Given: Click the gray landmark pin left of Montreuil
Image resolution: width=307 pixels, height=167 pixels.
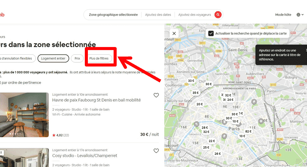Looking at the screenshot, I should [x=261, y=122].
